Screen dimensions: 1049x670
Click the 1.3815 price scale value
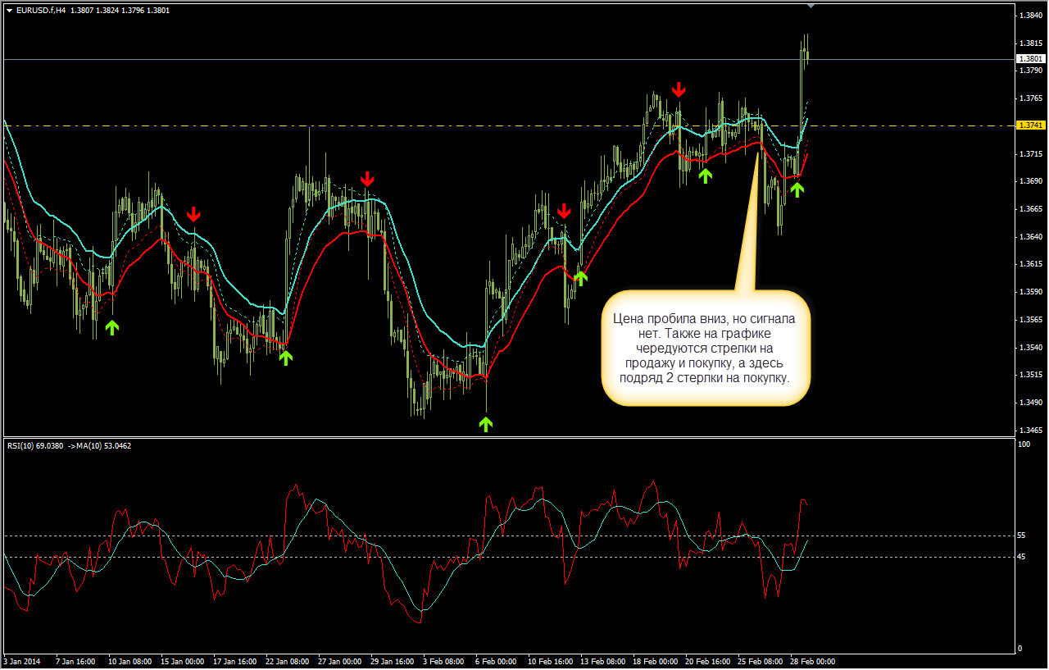1031,43
